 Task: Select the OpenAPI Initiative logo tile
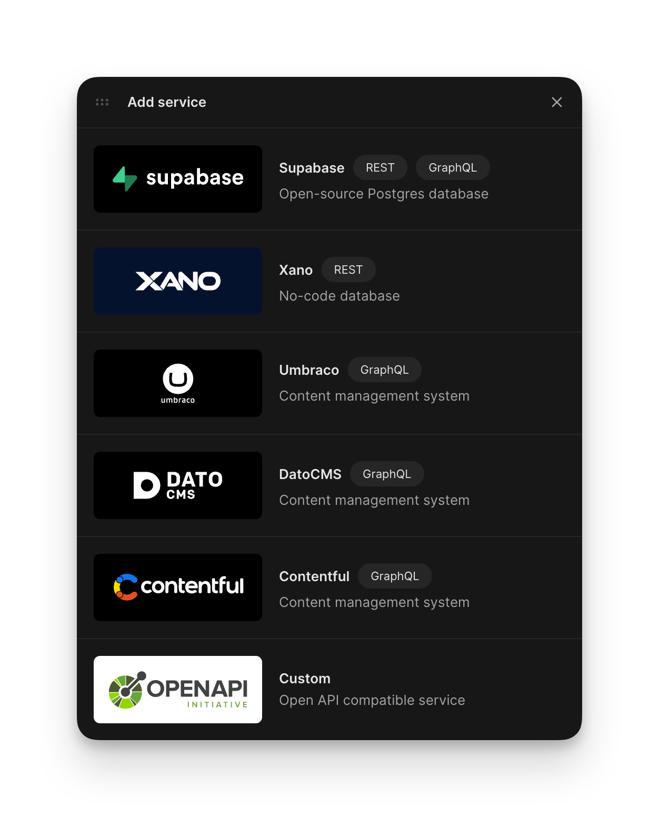click(178, 690)
